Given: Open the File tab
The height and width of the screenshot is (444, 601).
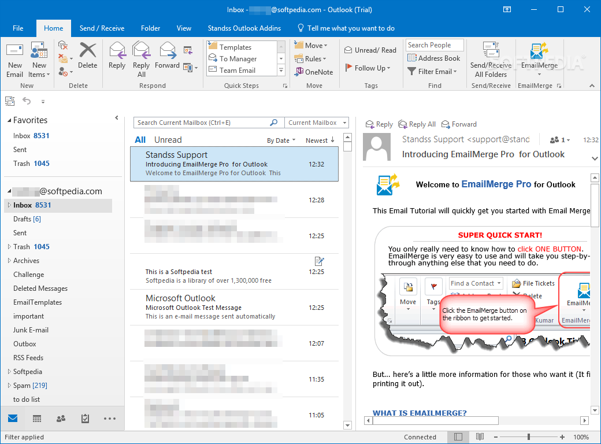Looking at the screenshot, I should coord(18,28).
